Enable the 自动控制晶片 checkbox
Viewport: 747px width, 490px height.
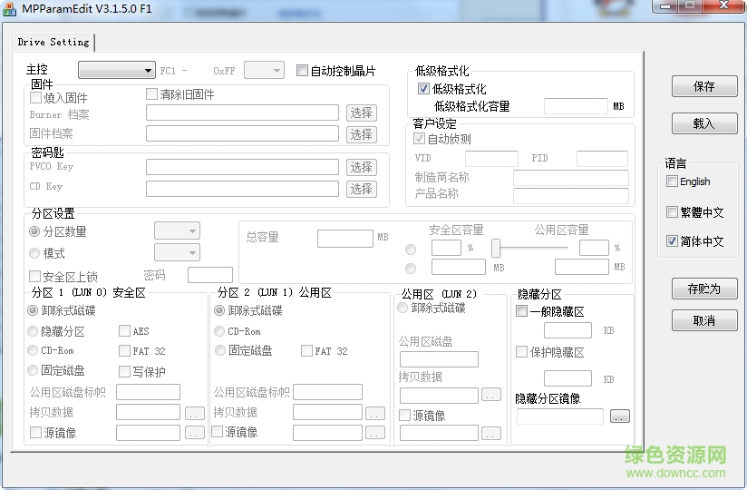(302, 71)
